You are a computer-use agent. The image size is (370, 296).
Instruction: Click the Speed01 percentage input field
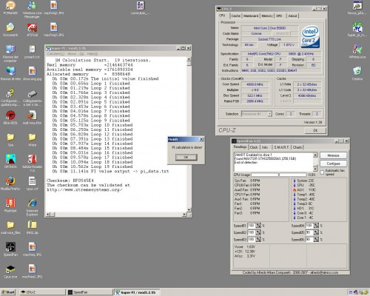click(x=252, y=226)
